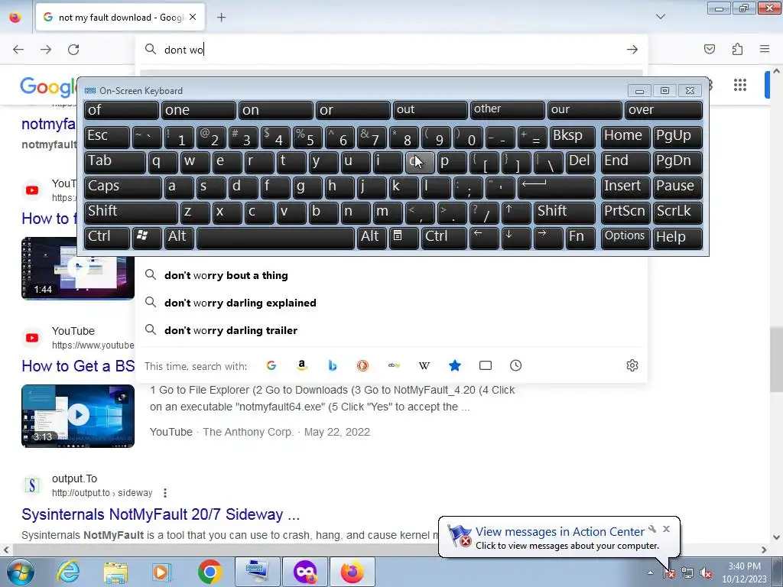Select suggestion don't worry darling explained
Viewport: 783px width, 587px height.
click(393, 303)
